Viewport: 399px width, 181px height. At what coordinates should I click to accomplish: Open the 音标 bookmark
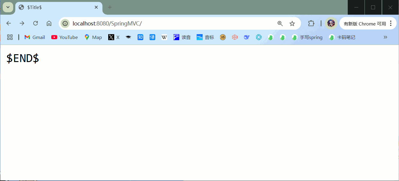point(205,37)
